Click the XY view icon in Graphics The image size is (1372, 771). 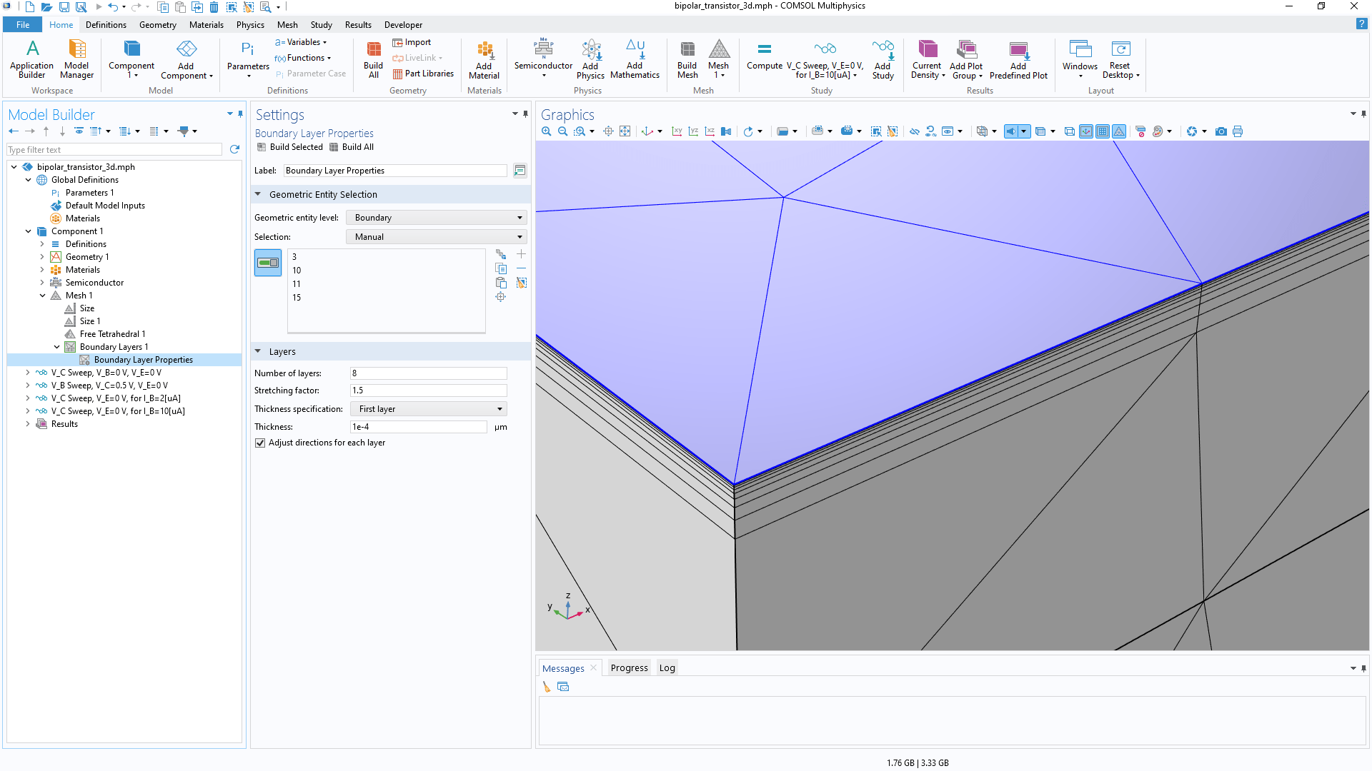pyautogui.click(x=676, y=131)
